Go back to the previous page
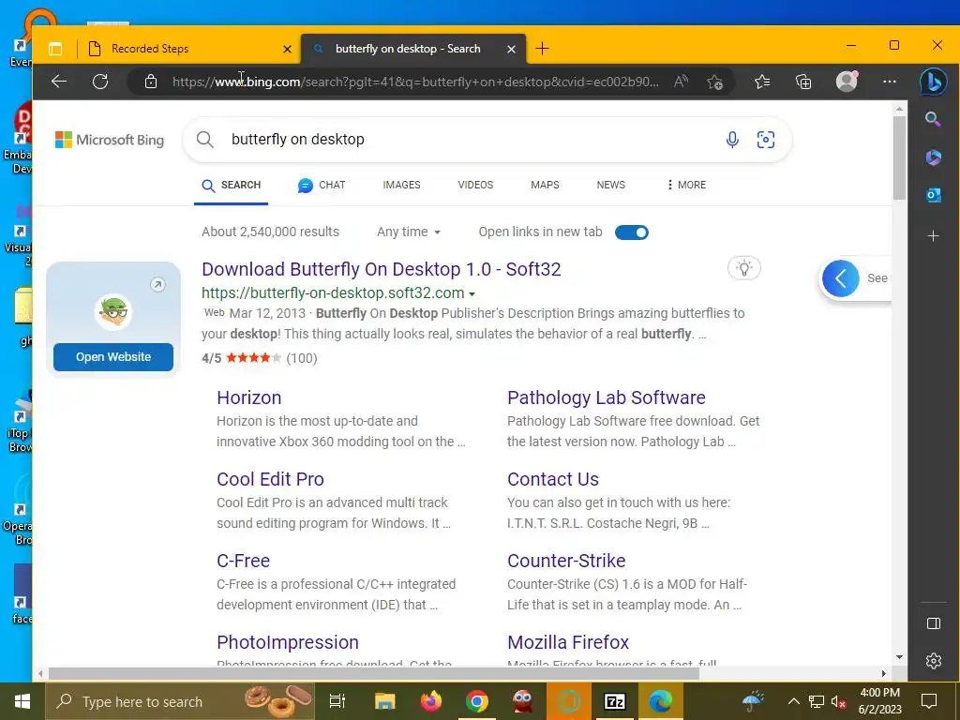The width and height of the screenshot is (960, 720). (59, 82)
